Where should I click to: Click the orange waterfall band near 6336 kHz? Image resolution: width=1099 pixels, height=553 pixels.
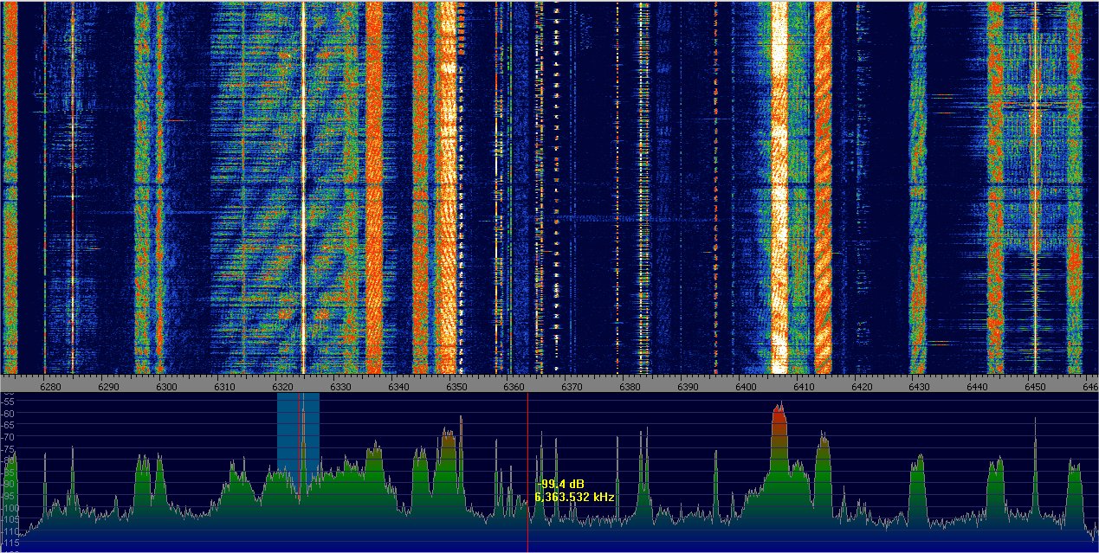[374, 173]
